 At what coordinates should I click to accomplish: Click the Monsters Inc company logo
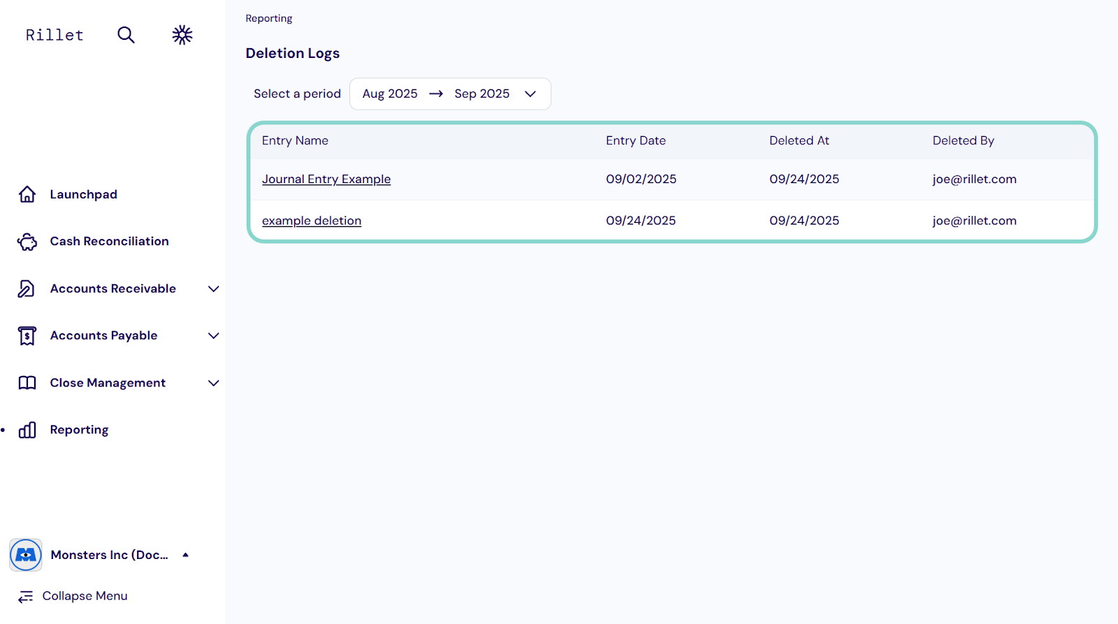pyautogui.click(x=26, y=555)
